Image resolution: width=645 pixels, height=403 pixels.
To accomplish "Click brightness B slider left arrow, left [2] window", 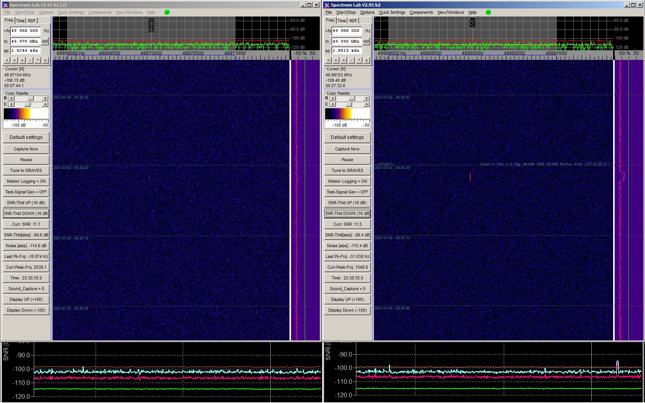I will (x=11, y=98).
